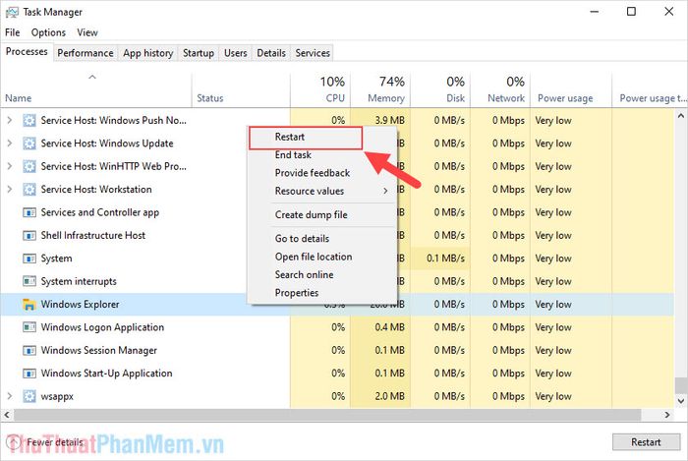Switch to the Services tab
This screenshot has height=461, width=688.
tap(313, 53)
